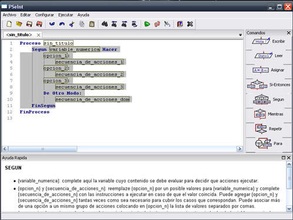The height and width of the screenshot is (220, 293).
Task: Click the Save floppy disk icon
Action: (x=29, y=24)
